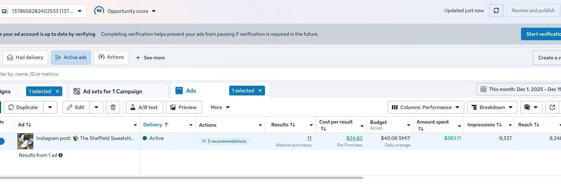Click the horizontal scrollbar below the table
Screen dimensions: 561x185
(x=181, y=178)
